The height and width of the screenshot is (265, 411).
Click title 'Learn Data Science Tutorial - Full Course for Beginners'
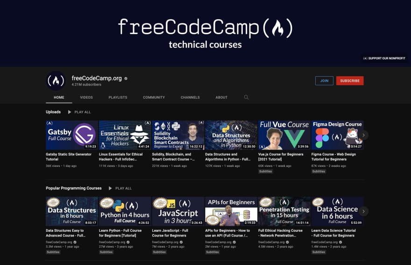tap(333, 233)
